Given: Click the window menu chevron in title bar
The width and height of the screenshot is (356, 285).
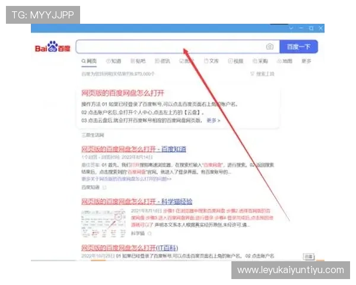Looking at the screenshot, I should 291,28.
